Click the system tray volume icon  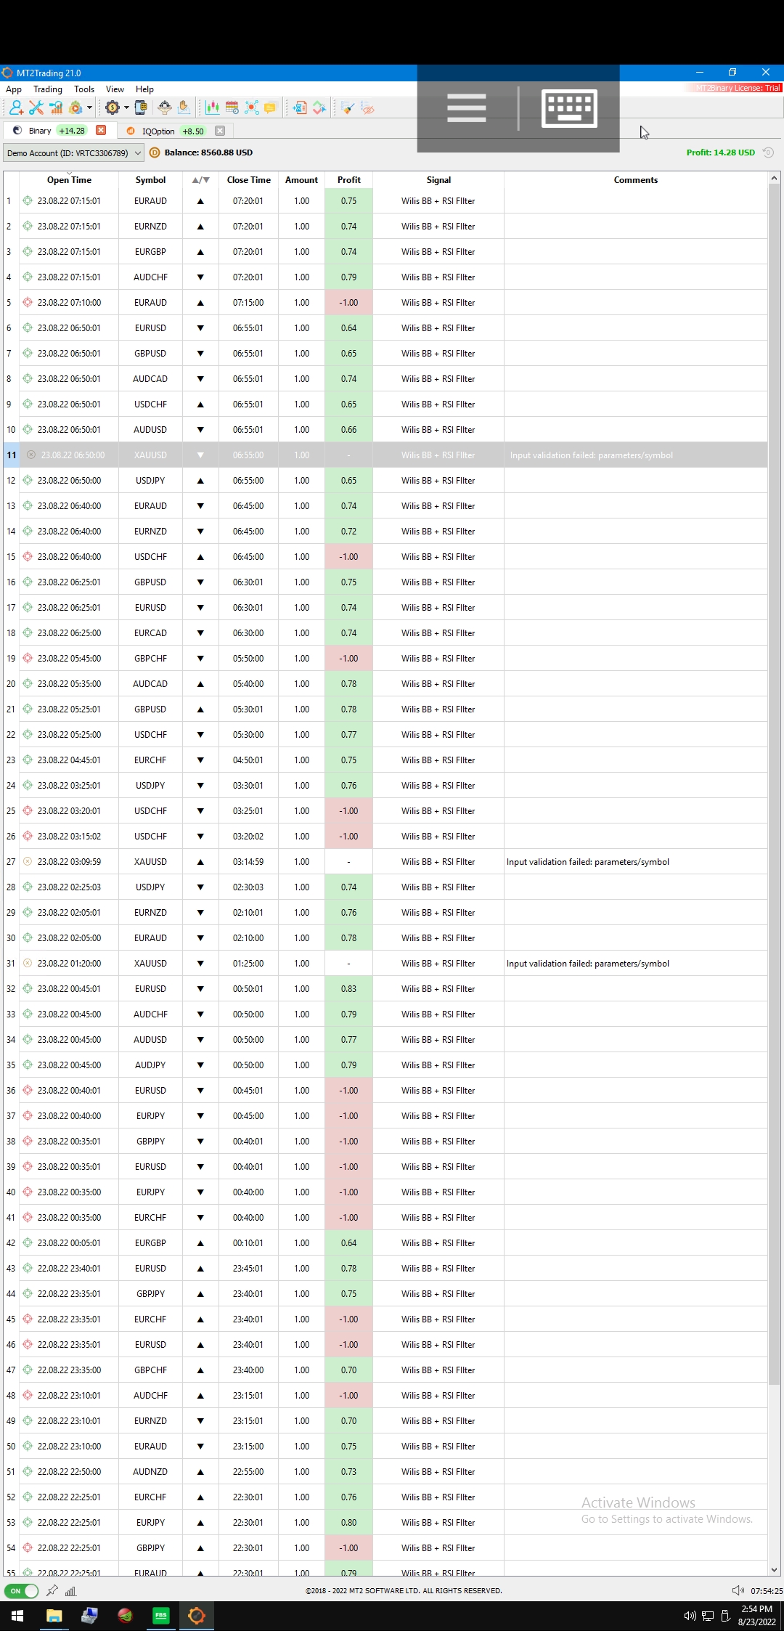690,1616
